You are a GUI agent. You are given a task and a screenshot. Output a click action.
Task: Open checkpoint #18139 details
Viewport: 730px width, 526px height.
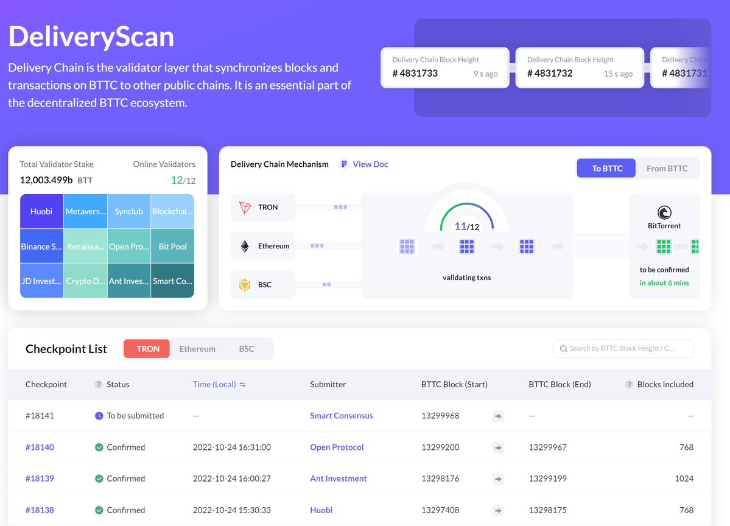40,479
